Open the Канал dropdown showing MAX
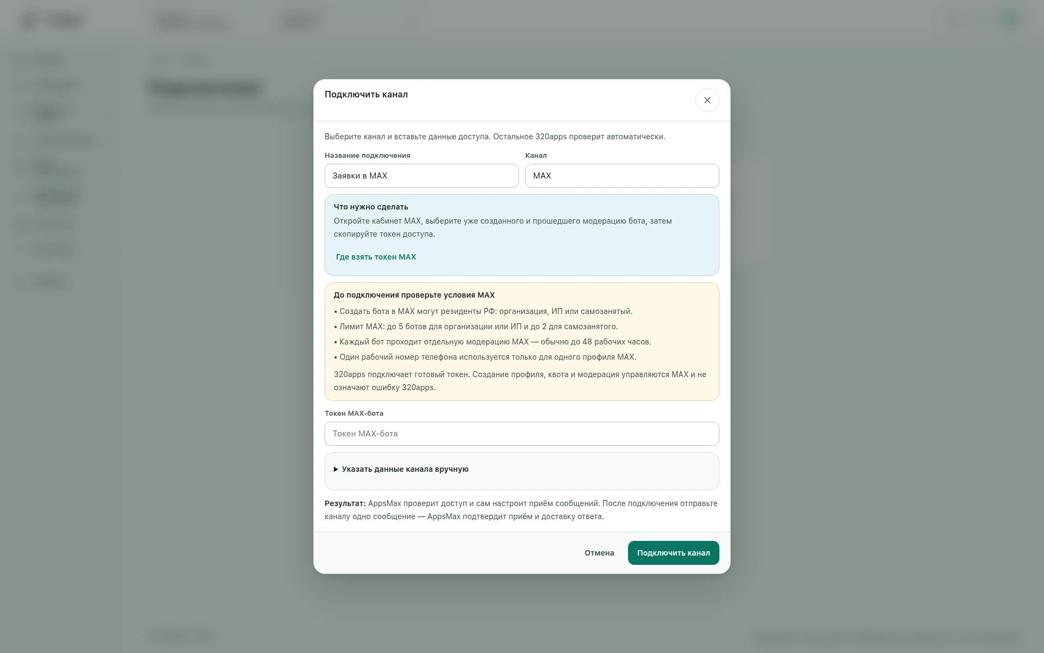Screen dimensions: 1044x653 (622, 176)
